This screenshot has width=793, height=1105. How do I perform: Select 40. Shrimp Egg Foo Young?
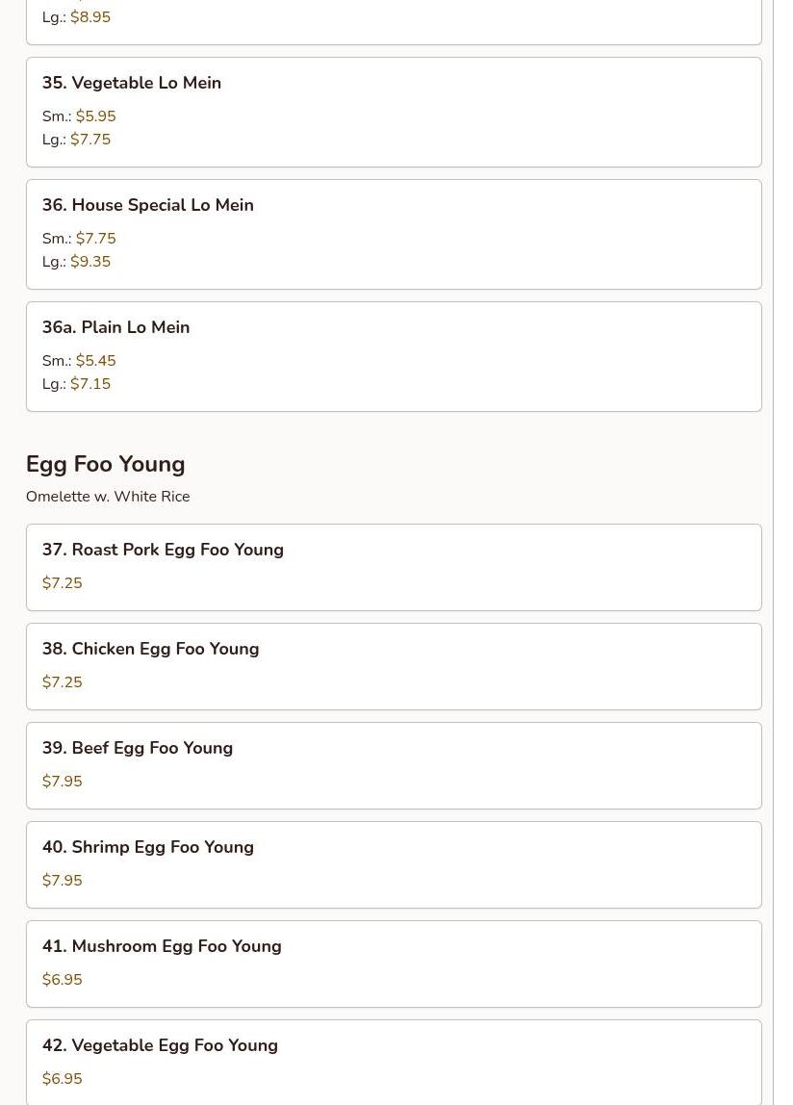394,864
